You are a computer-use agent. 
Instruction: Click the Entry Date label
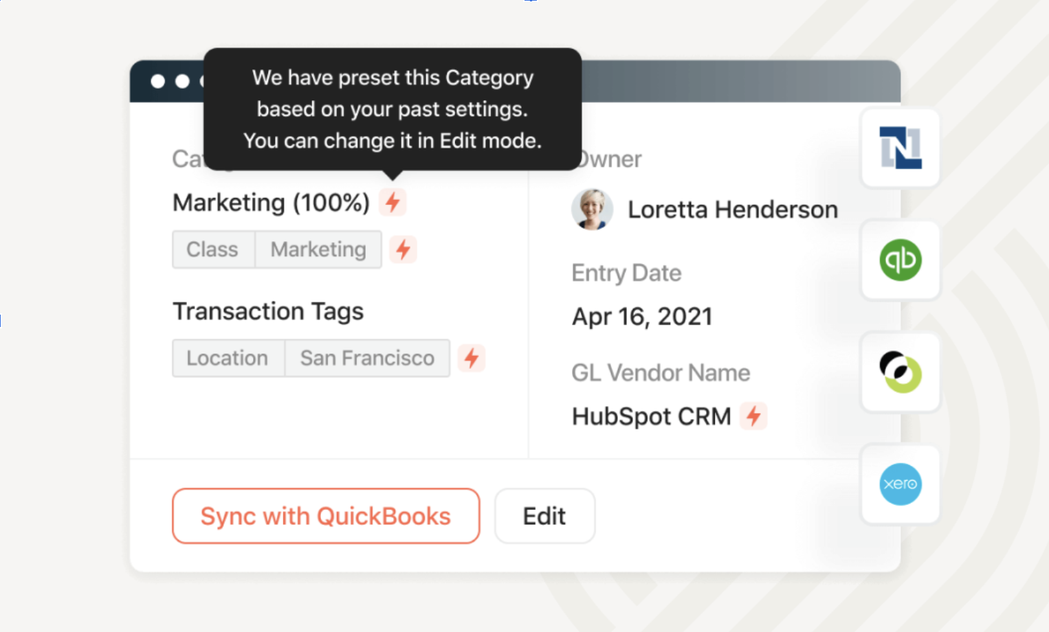point(626,273)
